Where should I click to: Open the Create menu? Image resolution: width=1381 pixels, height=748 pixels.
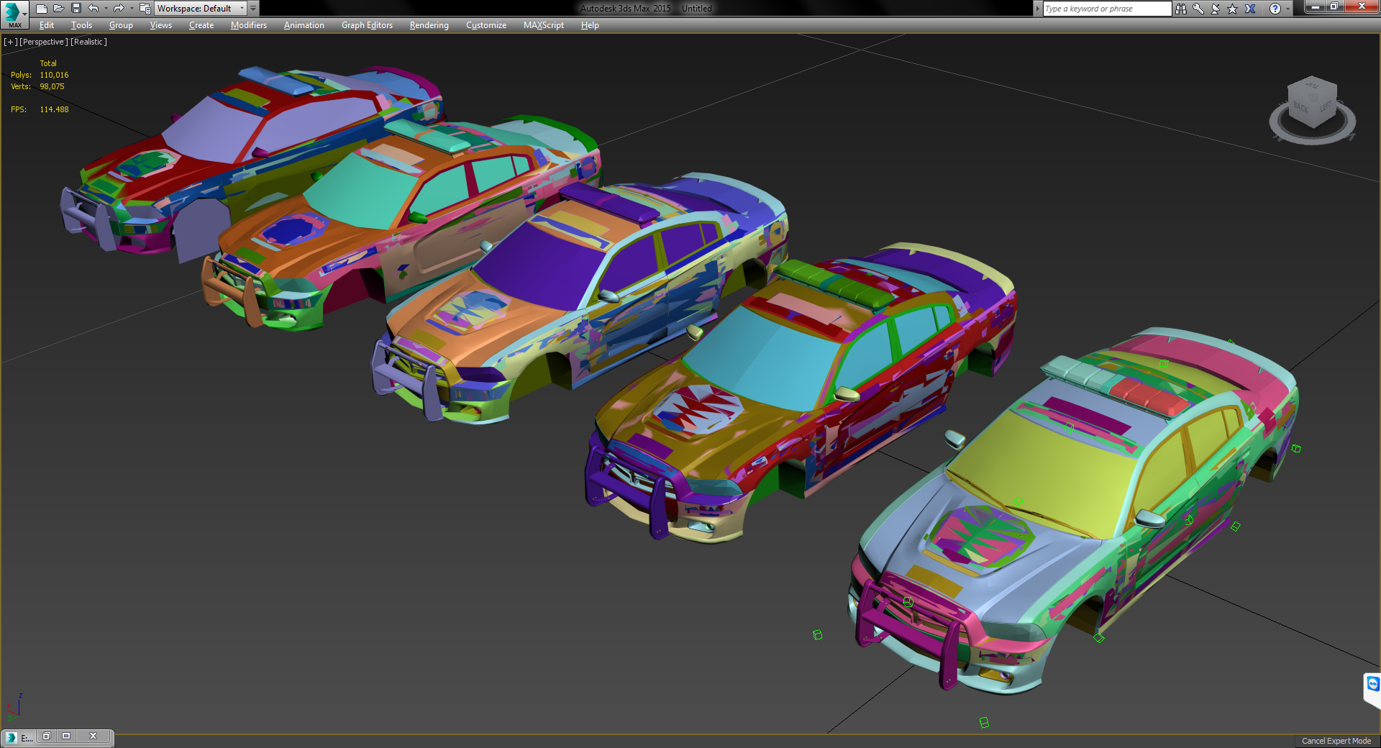201,25
